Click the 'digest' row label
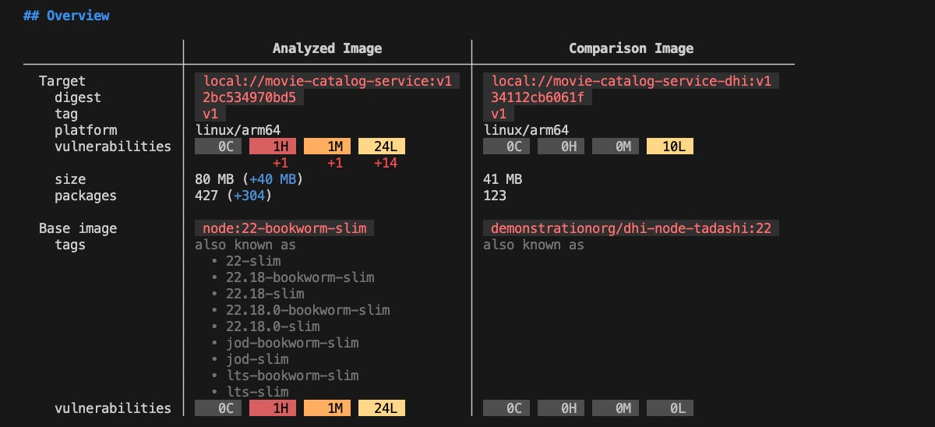Screen dimensions: 935x427 click(x=78, y=97)
